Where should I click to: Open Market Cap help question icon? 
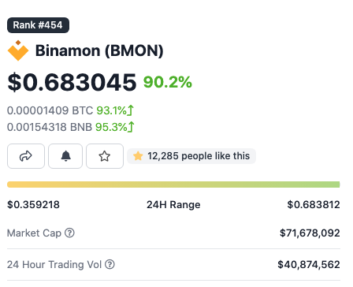coord(69,233)
